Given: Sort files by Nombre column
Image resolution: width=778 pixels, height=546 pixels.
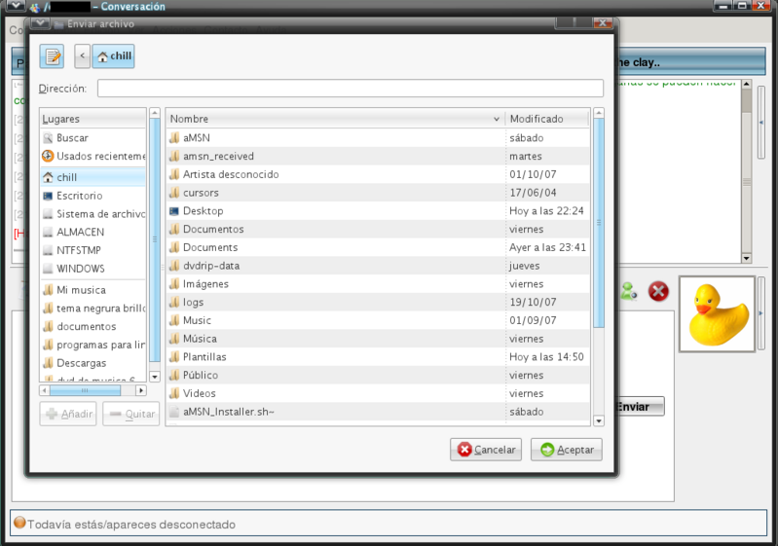Looking at the screenshot, I should (x=335, y=119).
